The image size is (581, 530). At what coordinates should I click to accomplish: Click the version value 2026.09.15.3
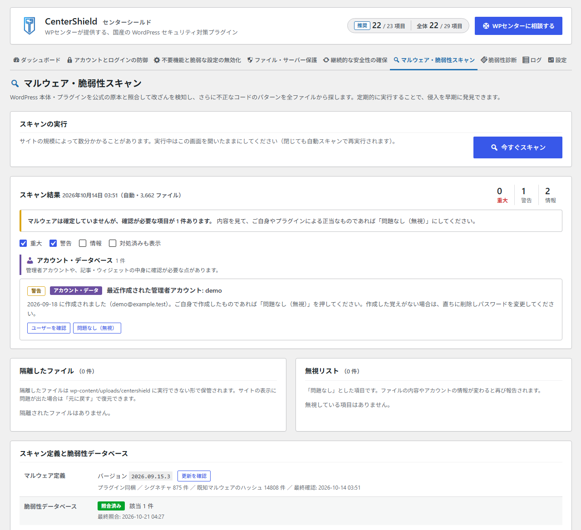(151, 476)
